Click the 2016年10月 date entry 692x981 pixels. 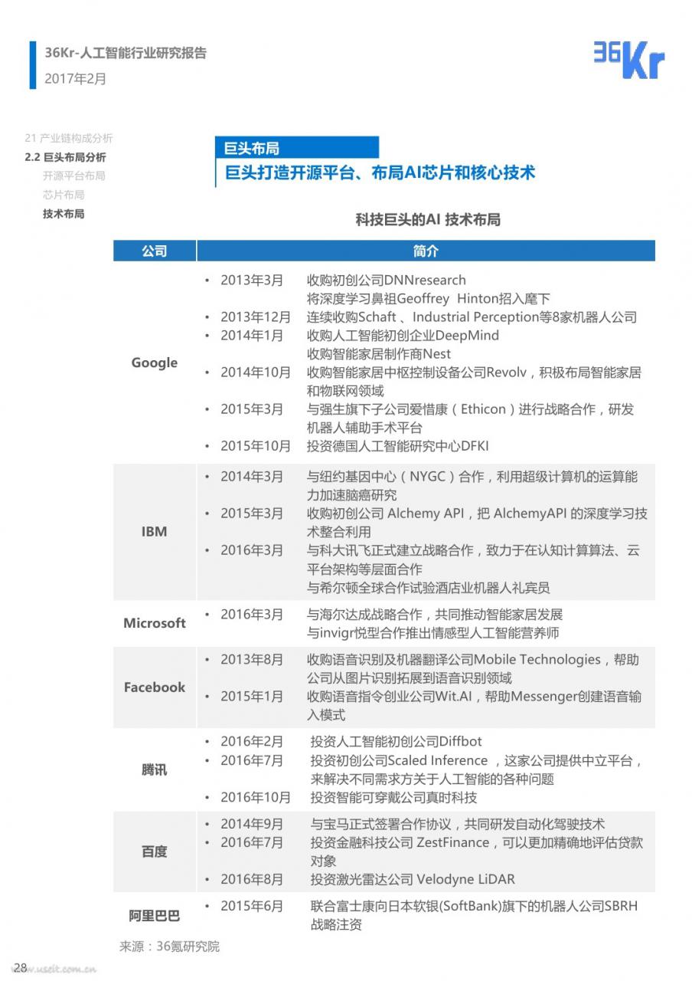coord(255,797)
